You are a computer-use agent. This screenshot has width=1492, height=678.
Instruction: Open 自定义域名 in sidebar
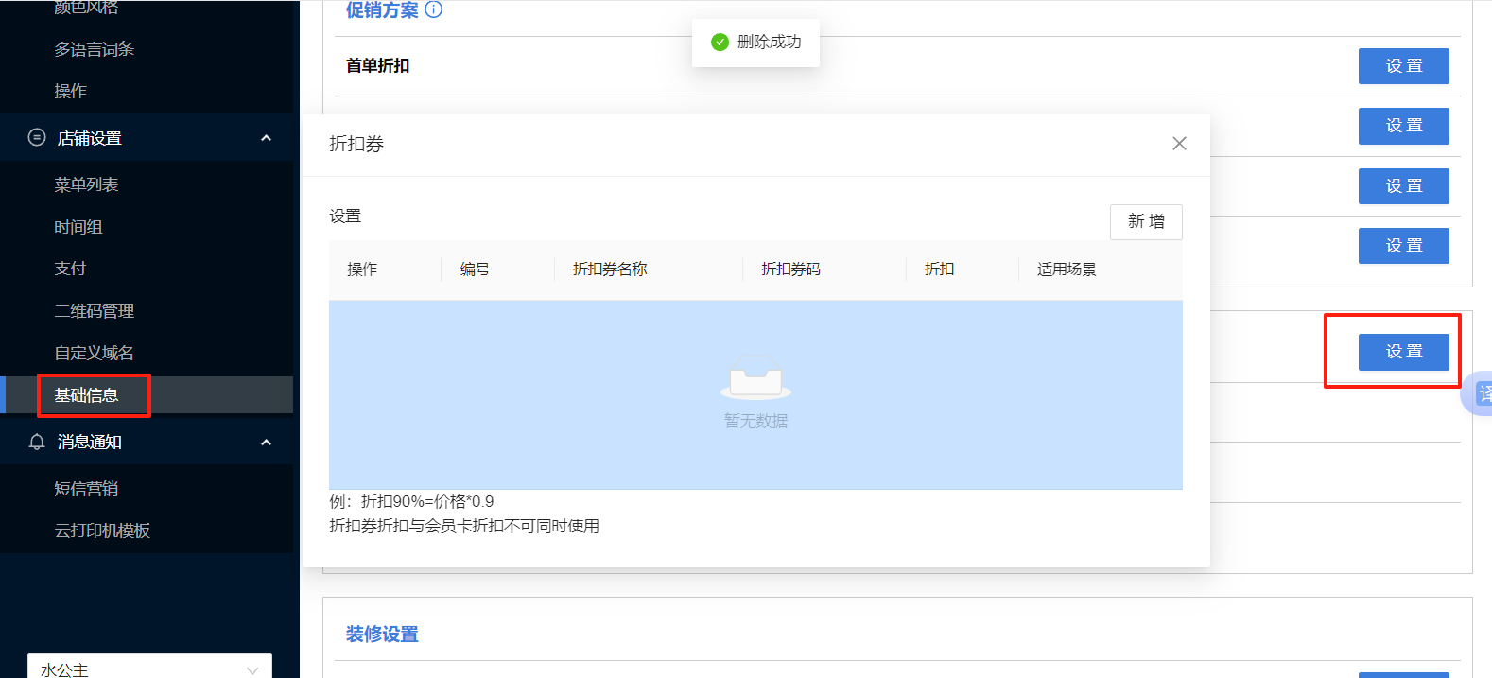coord(94,353)
